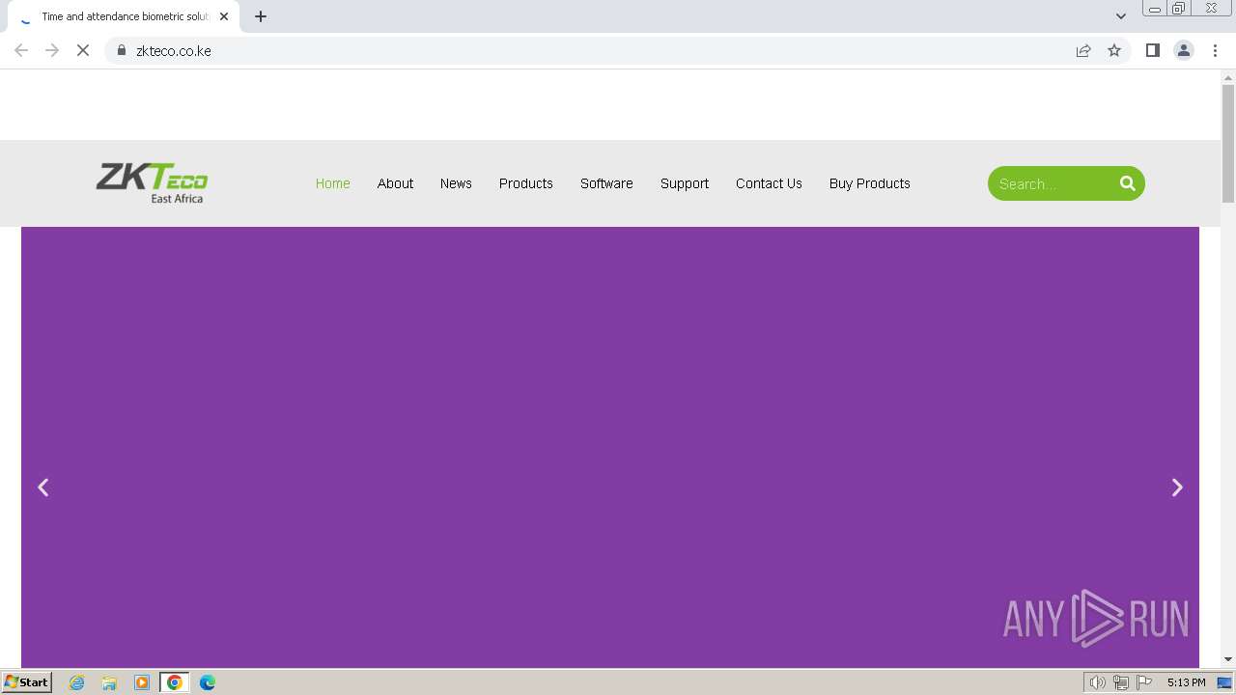Viewport: 1236px width, 695px height.
Task: Open the Products menu item
Action: (x=526, y=183)
